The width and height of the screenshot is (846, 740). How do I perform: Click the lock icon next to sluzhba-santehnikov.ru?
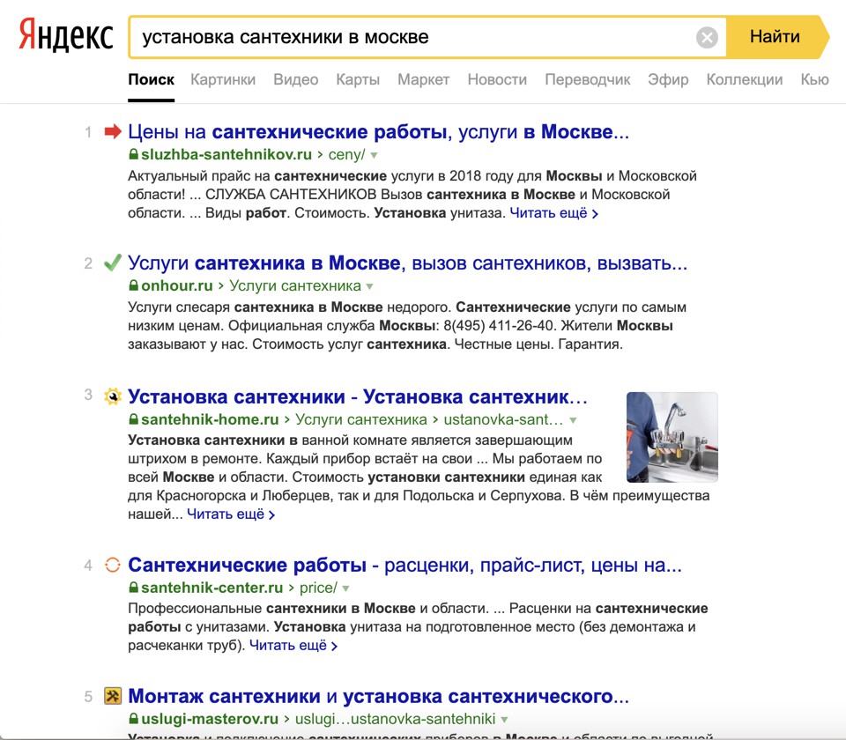[x=133, y=154]
